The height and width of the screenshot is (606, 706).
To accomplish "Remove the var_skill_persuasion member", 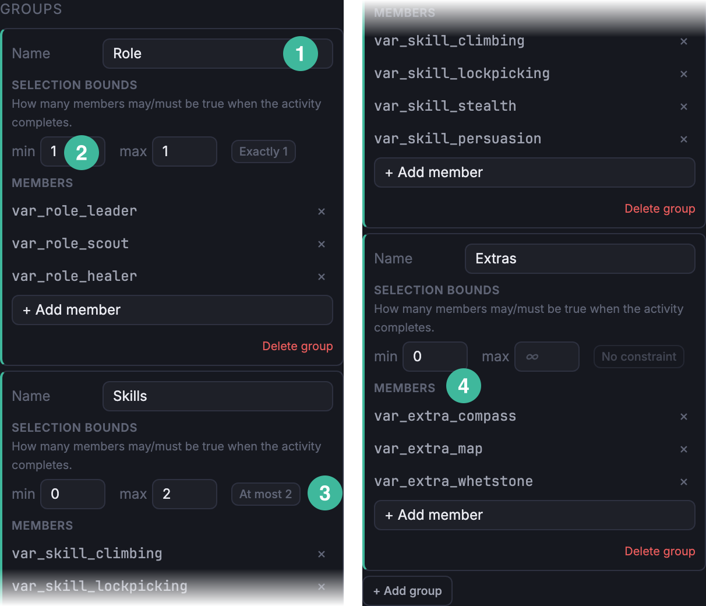I will pyautogui.click(x=684, y=139).
